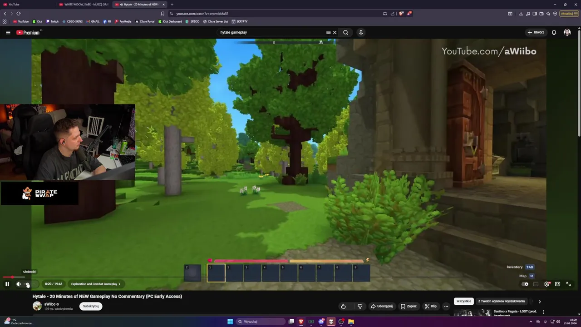581x327 pixels.
Task: Clear the search query with X
Action: [335, 32]
